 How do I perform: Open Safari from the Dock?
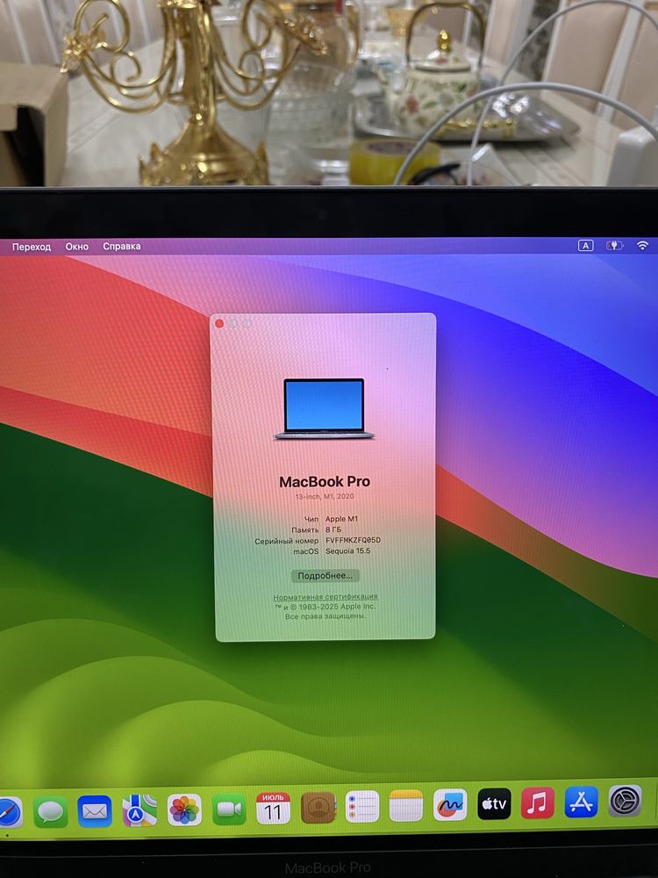[x=10, y=812]
